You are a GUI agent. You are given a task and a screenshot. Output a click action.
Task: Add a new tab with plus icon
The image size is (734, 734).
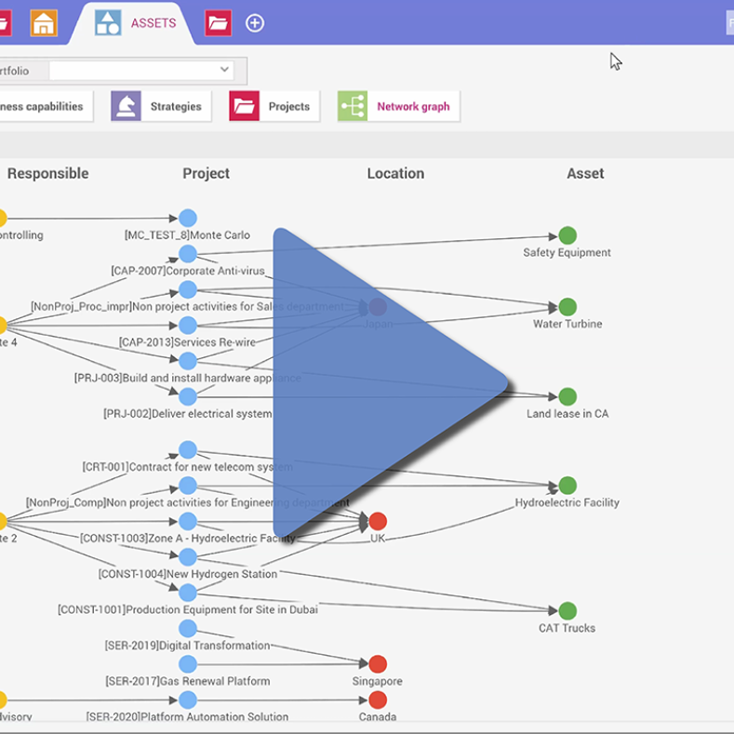point(255,23)
